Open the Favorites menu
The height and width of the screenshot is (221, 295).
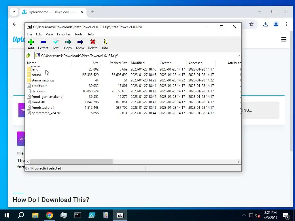click(64, 34)
